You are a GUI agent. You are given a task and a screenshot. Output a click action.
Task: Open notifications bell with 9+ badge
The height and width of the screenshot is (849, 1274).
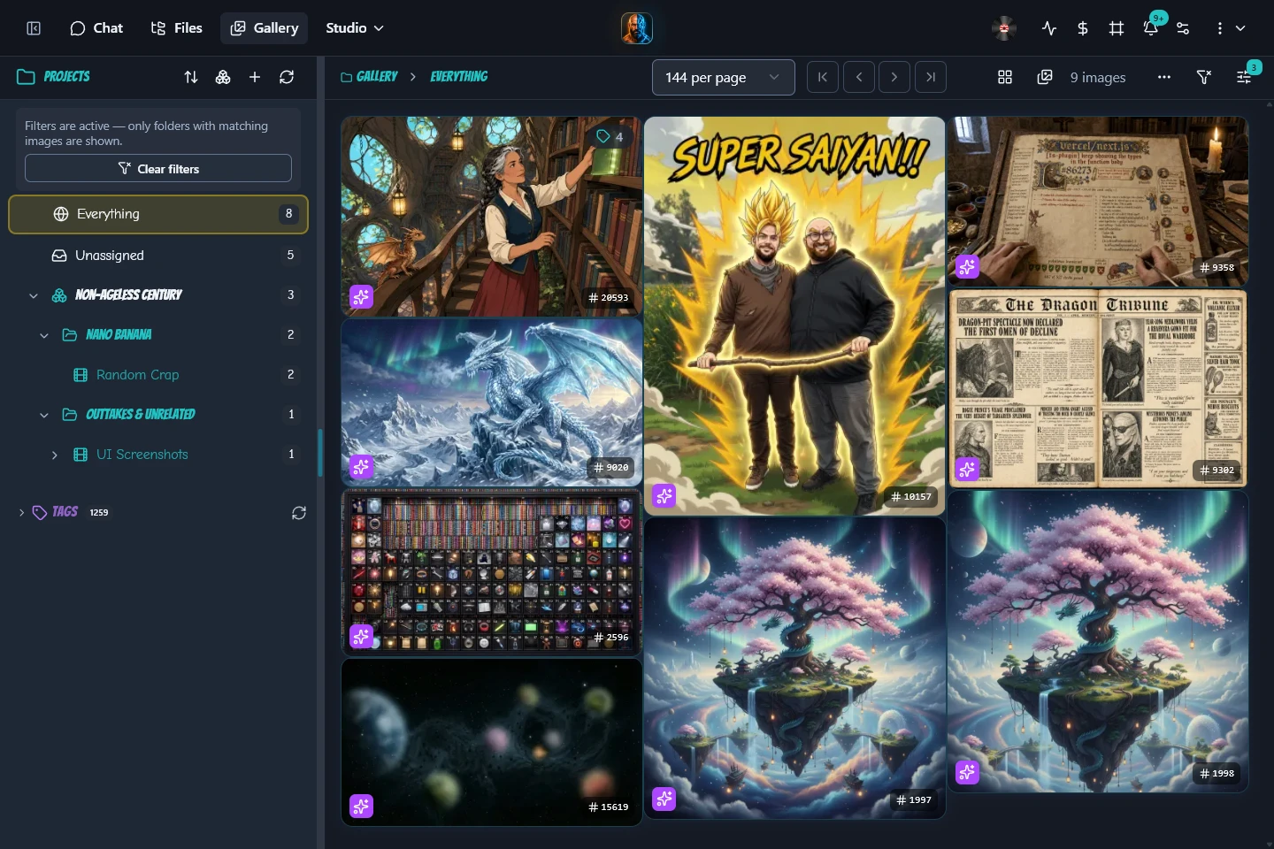tap(1150, 28)
